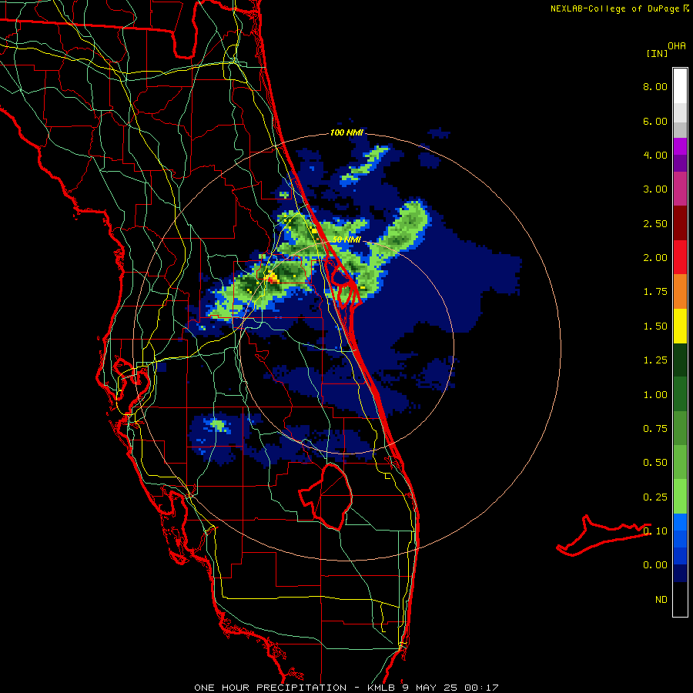
Task: Click the 0.75 legend value
Action: pos(655,429)
